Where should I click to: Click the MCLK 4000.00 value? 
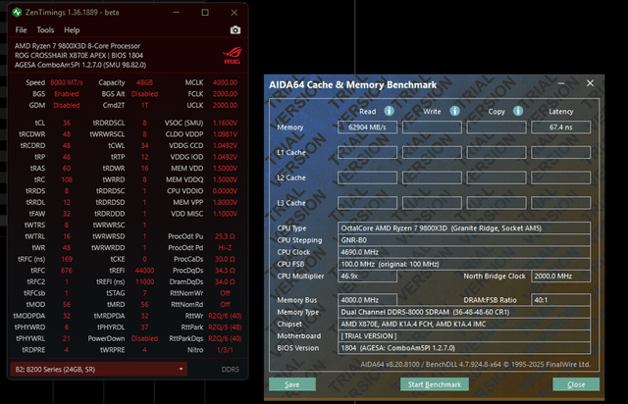tap(225, 82)
